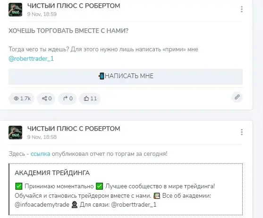Open the ссылка hyperlink
263x218 pixels.
[x=40, y=154]
